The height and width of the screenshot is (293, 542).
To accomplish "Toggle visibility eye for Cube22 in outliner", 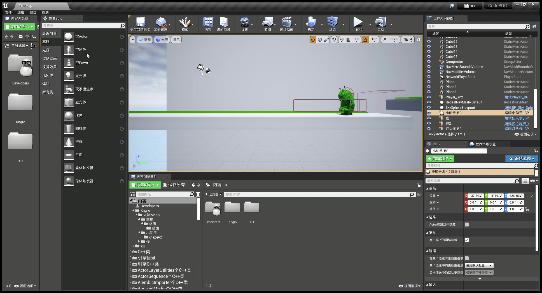I will pos(429,41).
